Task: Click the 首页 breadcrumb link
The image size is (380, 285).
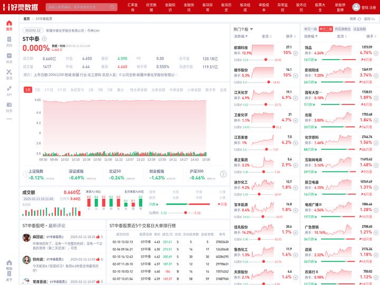Action: (x=26, y=19)
